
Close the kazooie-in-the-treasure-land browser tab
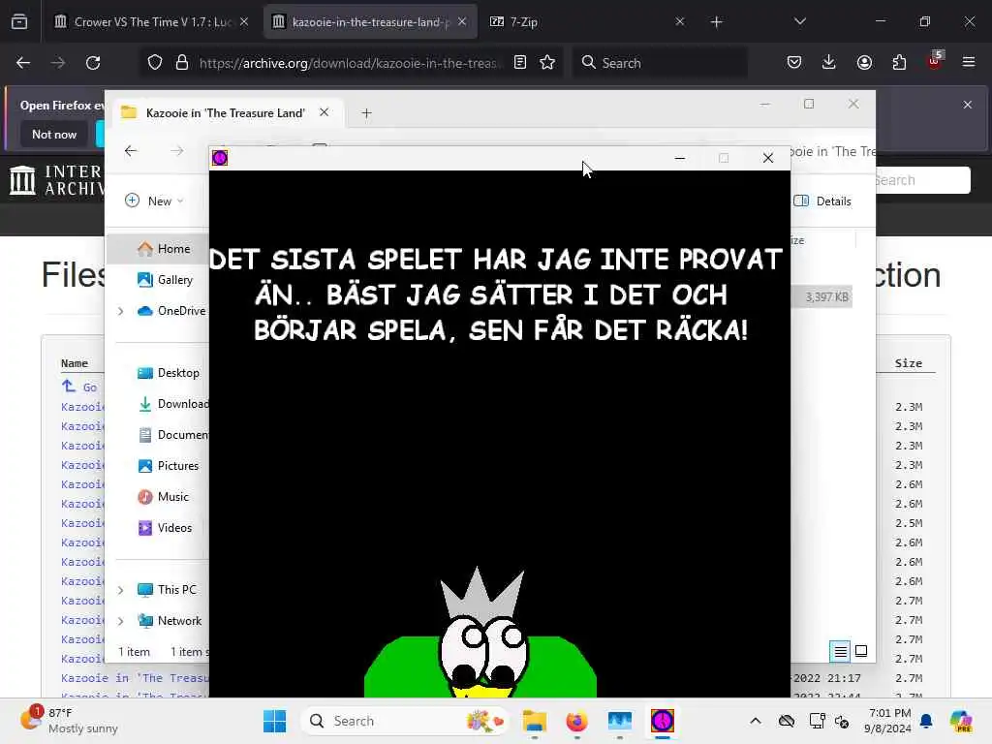tap(462, 21)
